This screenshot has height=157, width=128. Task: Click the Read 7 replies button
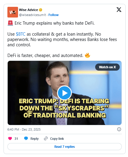click(64, 147)
